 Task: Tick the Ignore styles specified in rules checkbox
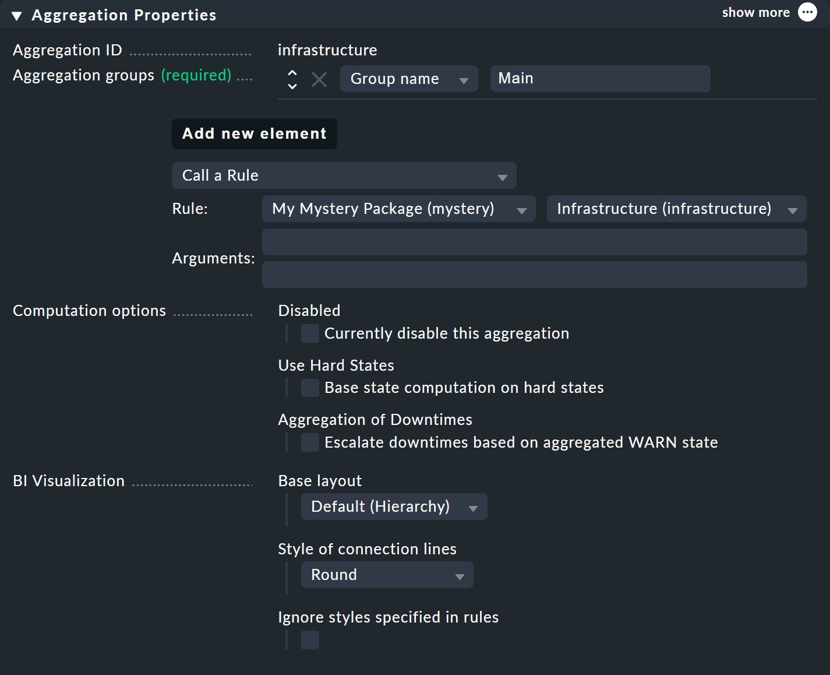click(x=310, y=640)
